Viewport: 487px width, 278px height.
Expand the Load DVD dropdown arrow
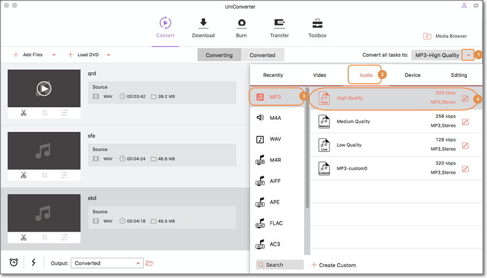(x=108, y=55)
